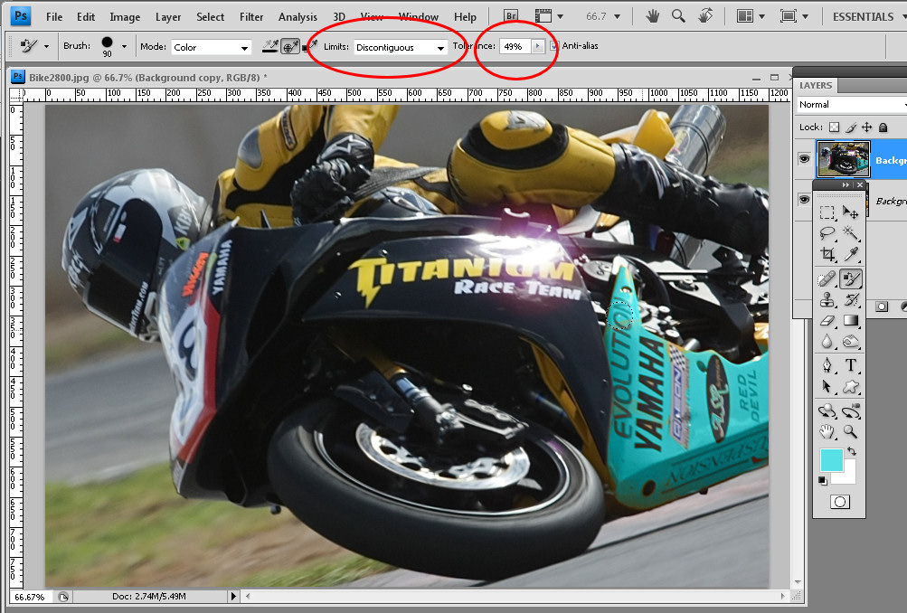Reset default foreground and background colors
907x613 pixels.
[823, 481]
